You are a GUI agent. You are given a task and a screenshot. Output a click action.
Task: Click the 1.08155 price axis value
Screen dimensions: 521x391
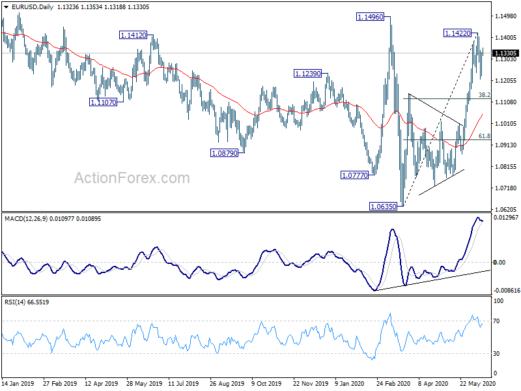click(506, 167)
